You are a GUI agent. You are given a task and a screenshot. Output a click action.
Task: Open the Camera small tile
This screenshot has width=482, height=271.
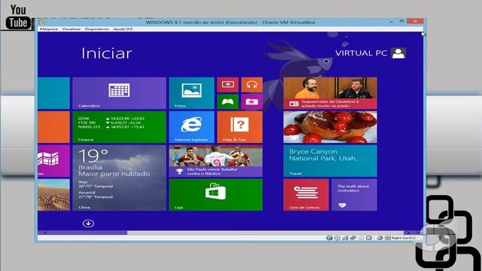[252, 102]
